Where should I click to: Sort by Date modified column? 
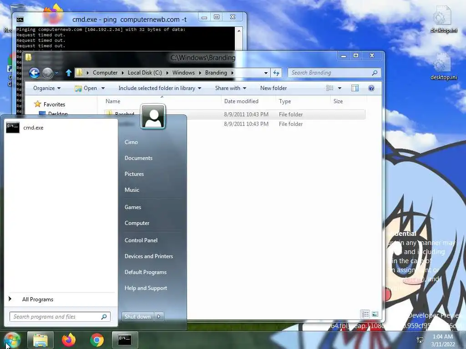[x=241, y=101]
